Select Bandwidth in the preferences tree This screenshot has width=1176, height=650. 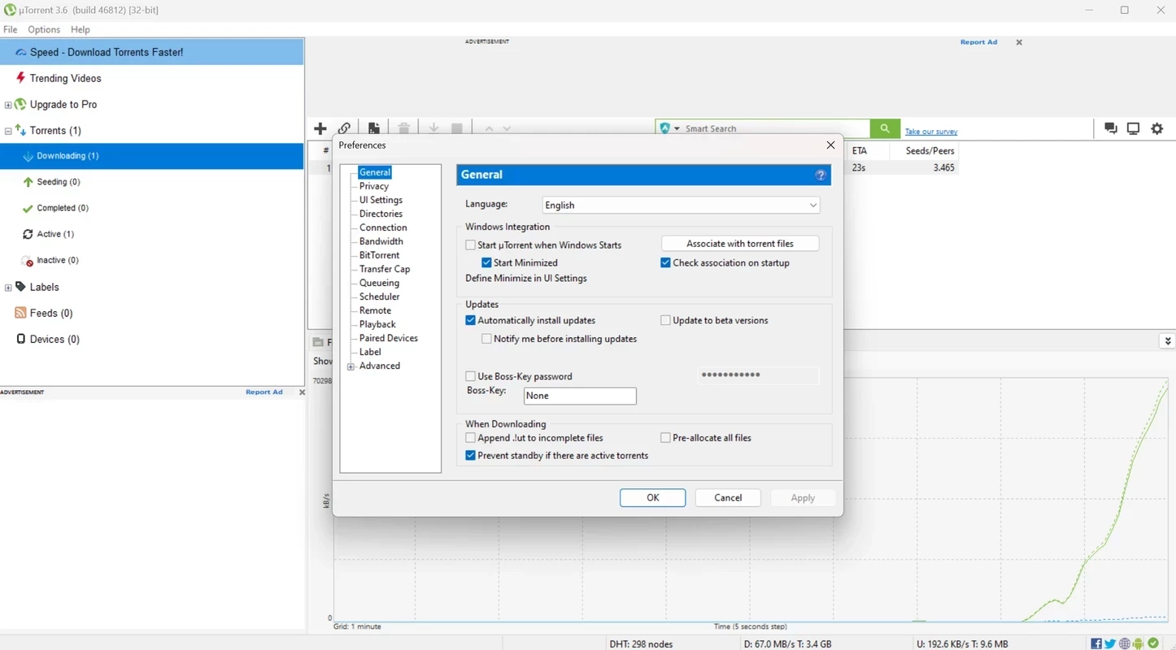(381, 241)
